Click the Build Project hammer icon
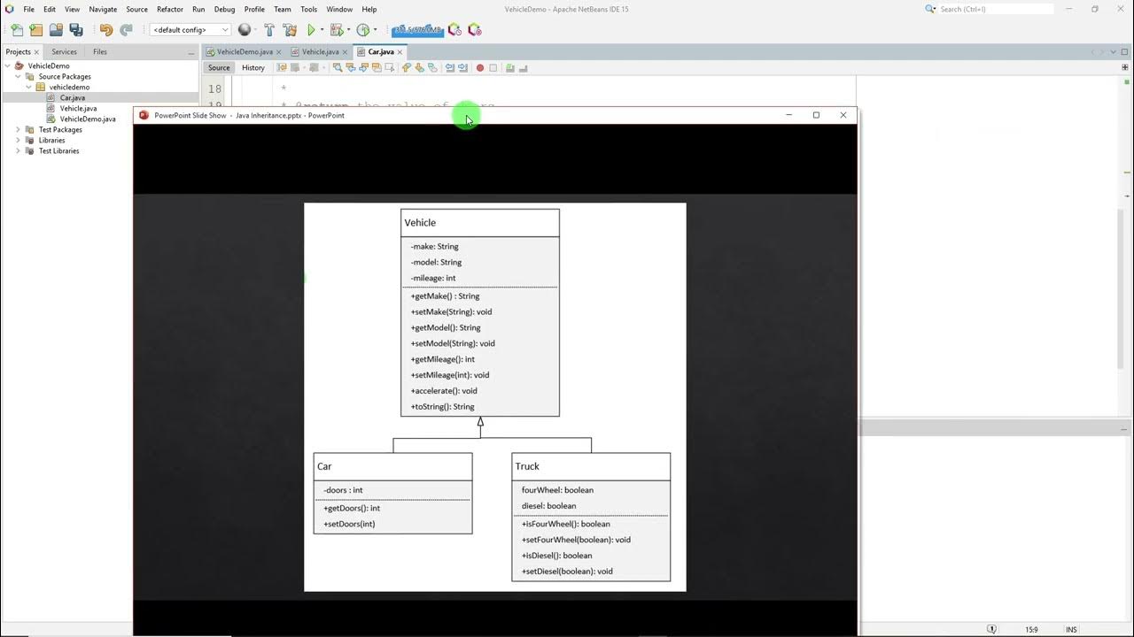 [x=269, y=29]
